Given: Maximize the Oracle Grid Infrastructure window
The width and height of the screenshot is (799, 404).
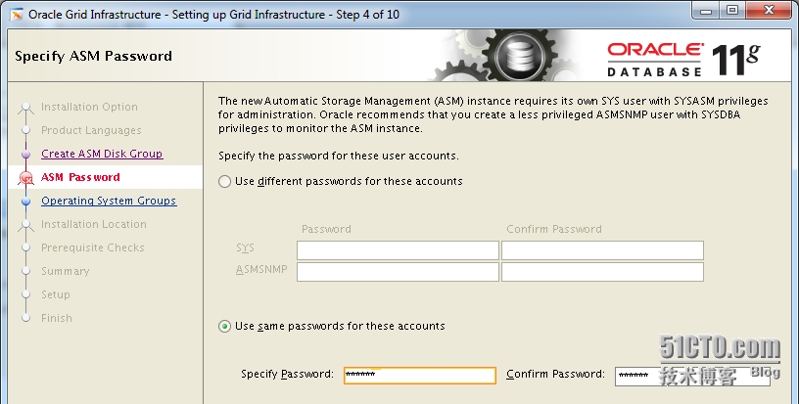Looking at the screenshot, I should (732, 11).
